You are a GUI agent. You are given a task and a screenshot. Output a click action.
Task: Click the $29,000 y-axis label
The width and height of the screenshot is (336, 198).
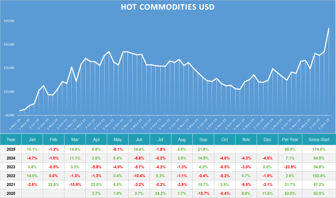(x=9, y=21)
